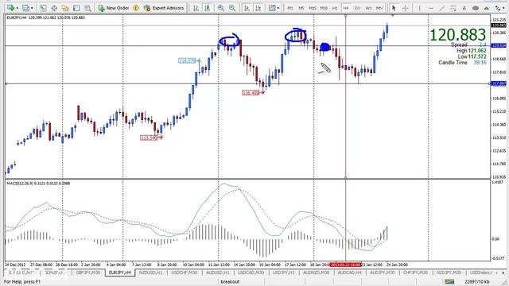Image resolution: width=509 pixels, height=286 pixels.
Task: Open the NZDJPY,M30 chart tab
Action: [449, 272]
